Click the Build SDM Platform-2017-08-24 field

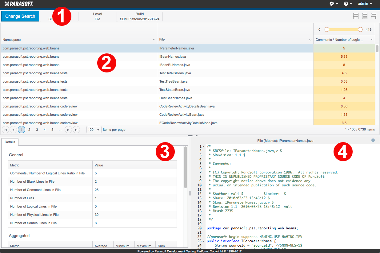coord(140,17)
